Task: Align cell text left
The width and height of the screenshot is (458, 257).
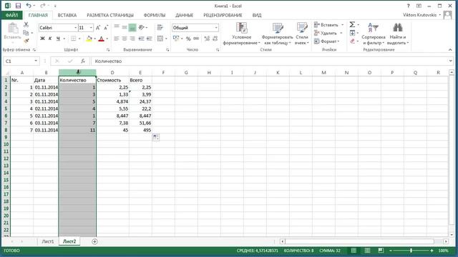Action: (x=117, y=39)
